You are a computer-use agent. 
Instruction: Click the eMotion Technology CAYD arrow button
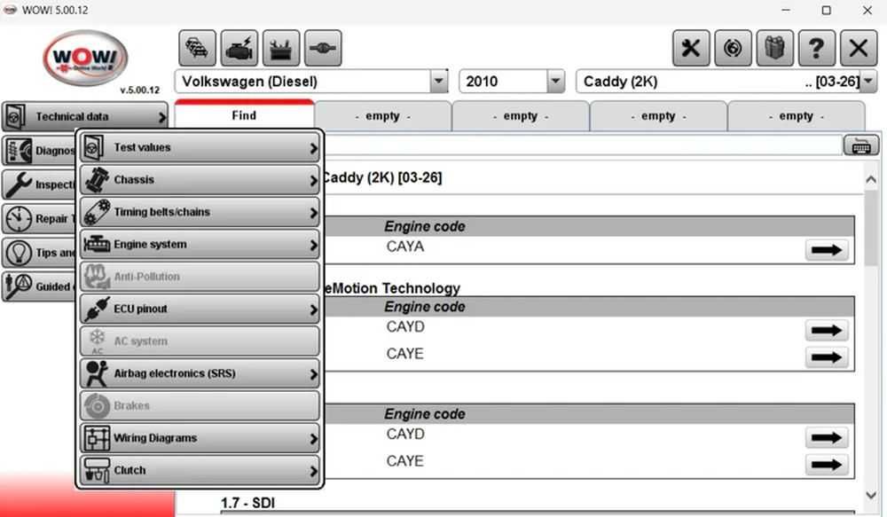827,331
